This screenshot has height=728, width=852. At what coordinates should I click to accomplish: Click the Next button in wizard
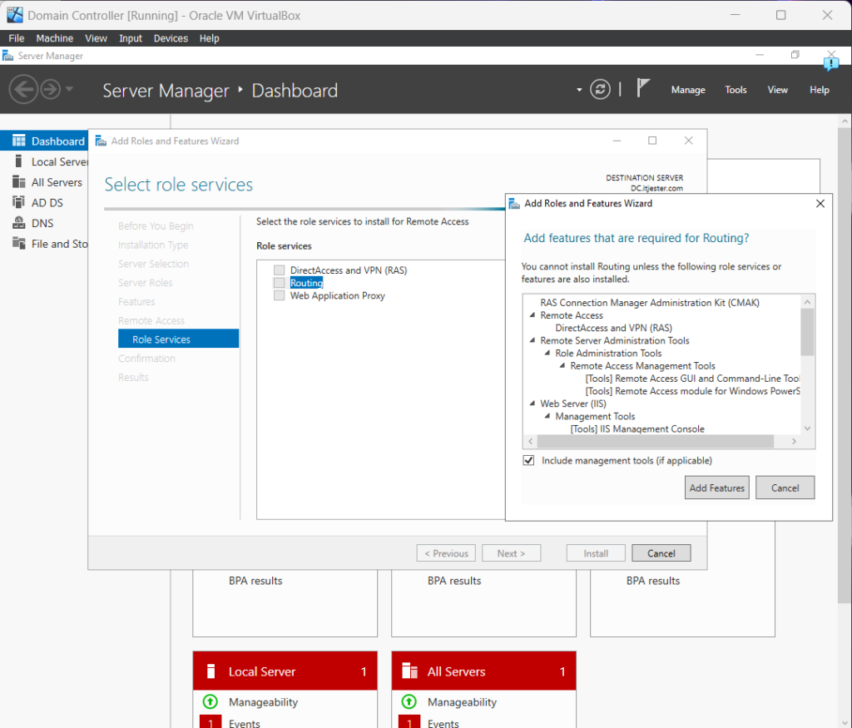click(x=512, y=553)
